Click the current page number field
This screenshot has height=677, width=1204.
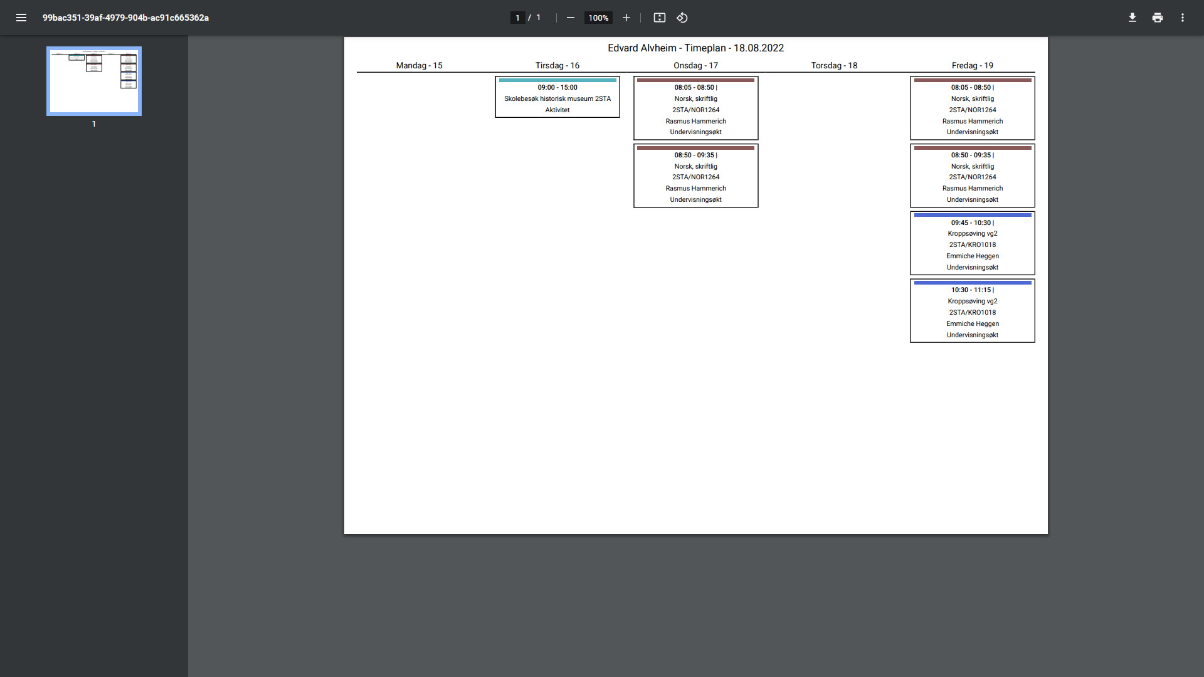point(517,18)
